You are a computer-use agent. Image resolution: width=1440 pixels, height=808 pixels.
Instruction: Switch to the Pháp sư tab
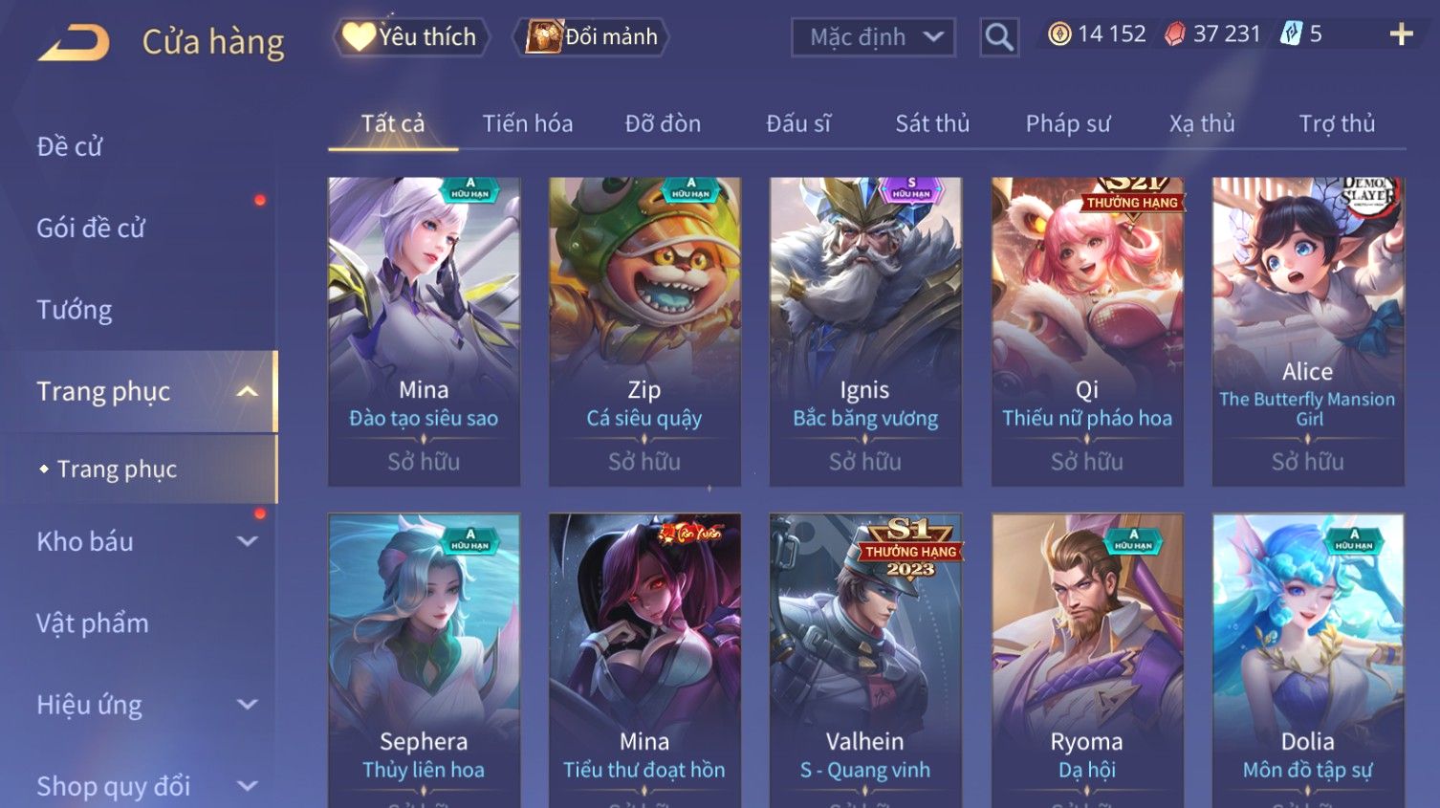point(1068,123)
